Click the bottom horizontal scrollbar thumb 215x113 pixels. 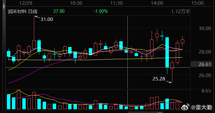click(x=145, y=112)
